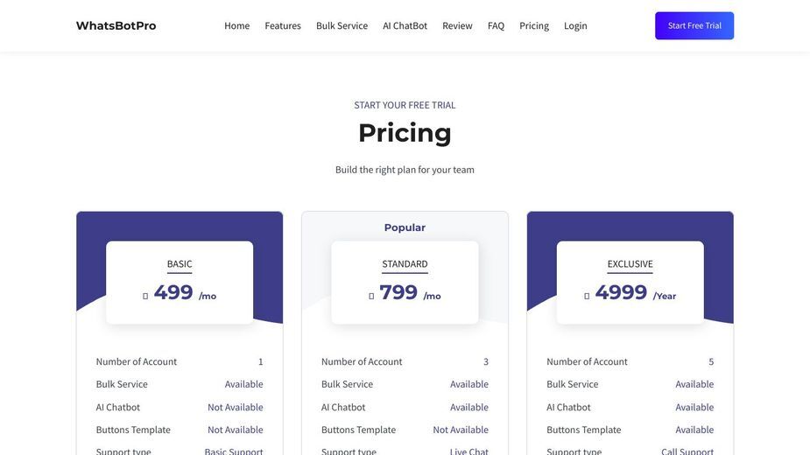
Task: Open the Bulk Service menu item
Action: 342,26
